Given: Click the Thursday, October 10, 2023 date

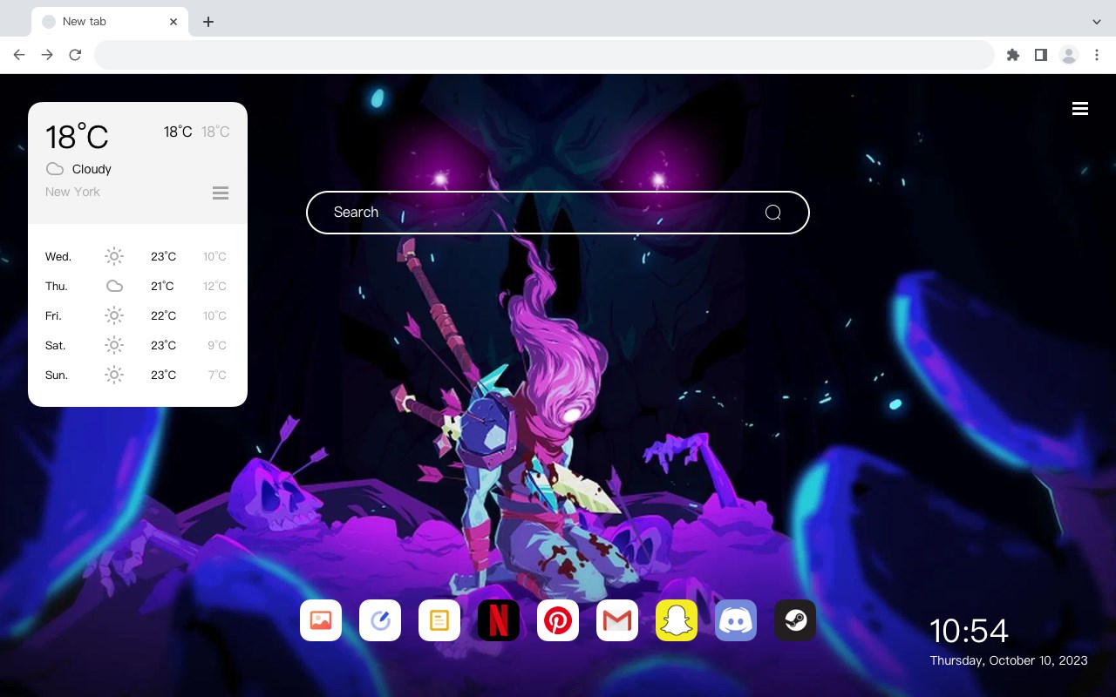Looking at the screenshot, I should tap(1009, 660).
